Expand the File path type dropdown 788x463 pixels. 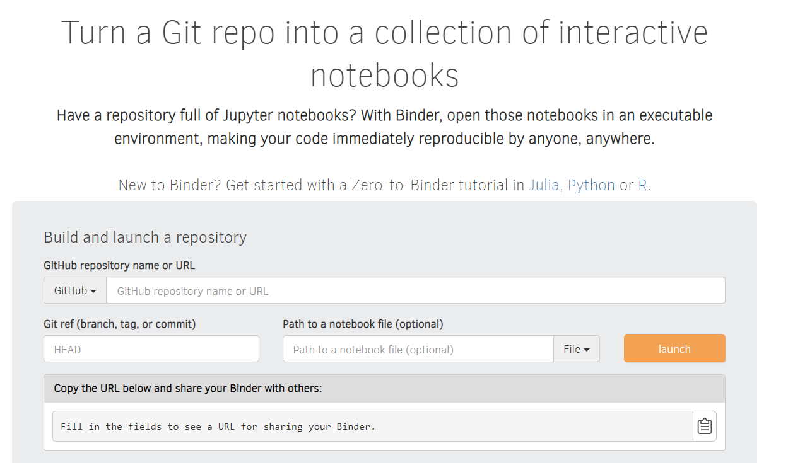point(576,349)
